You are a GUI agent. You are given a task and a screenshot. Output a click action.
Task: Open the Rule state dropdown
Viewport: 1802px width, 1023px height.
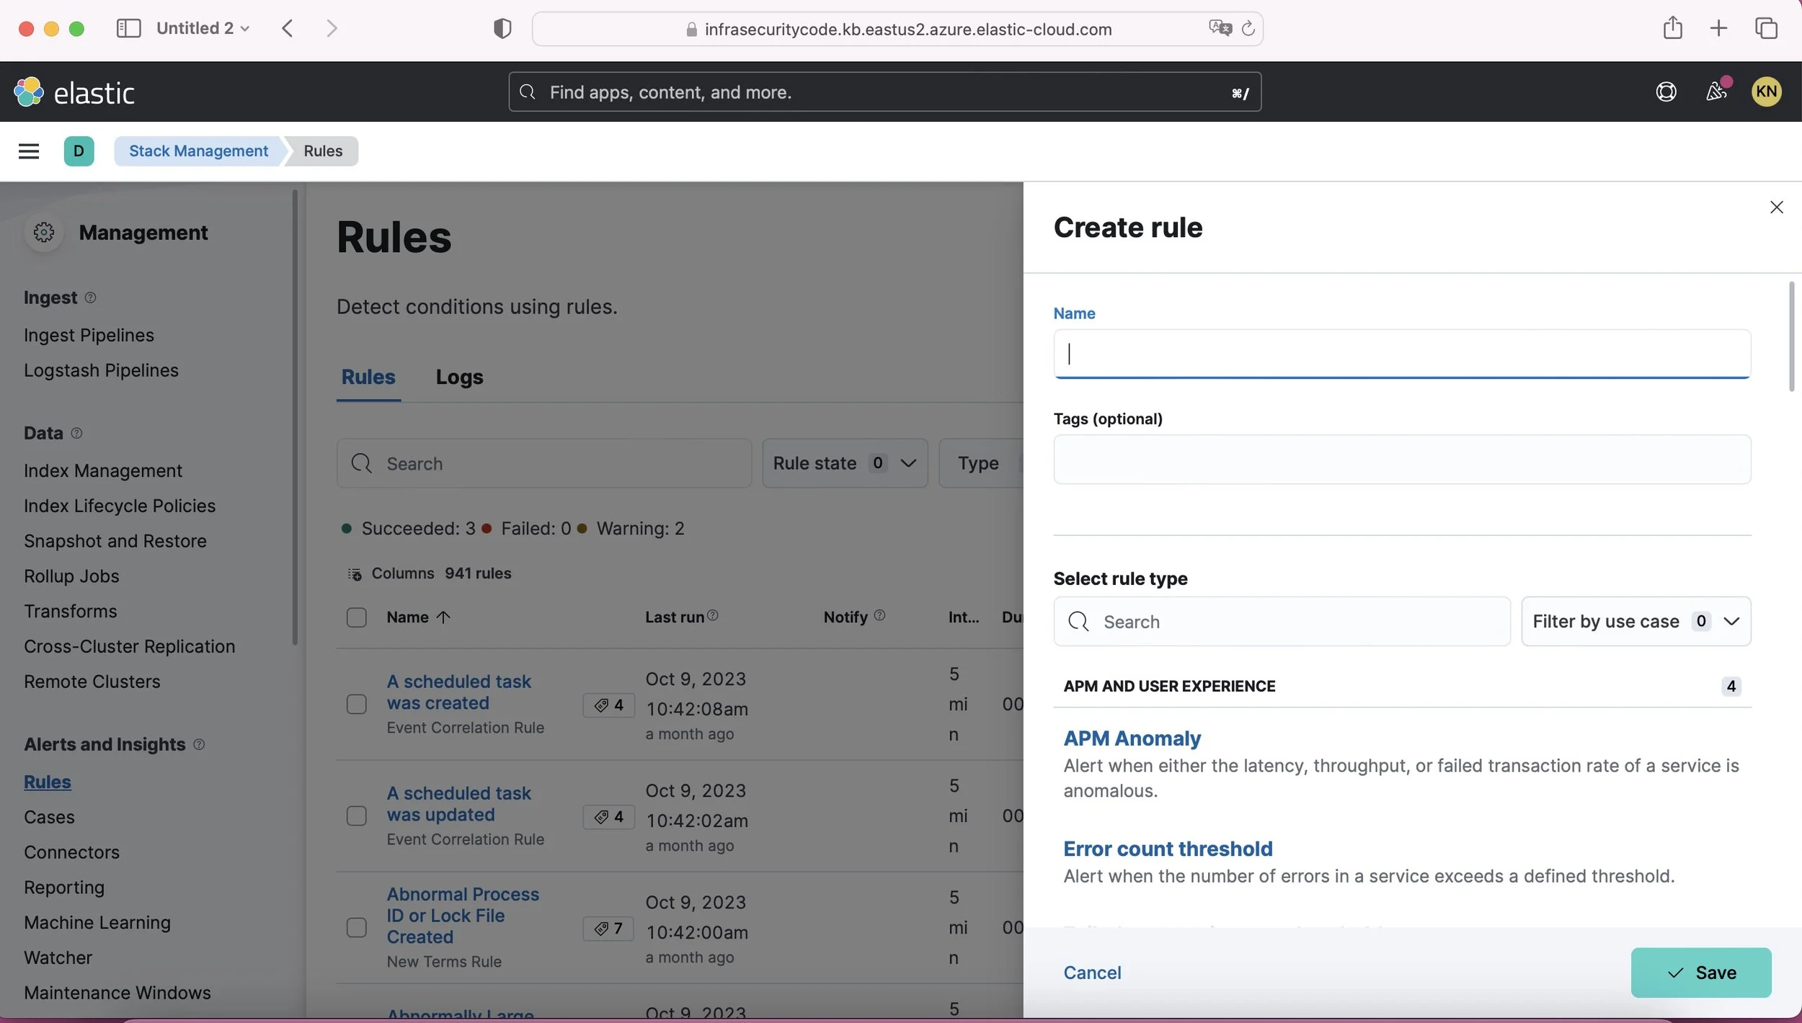844,463
